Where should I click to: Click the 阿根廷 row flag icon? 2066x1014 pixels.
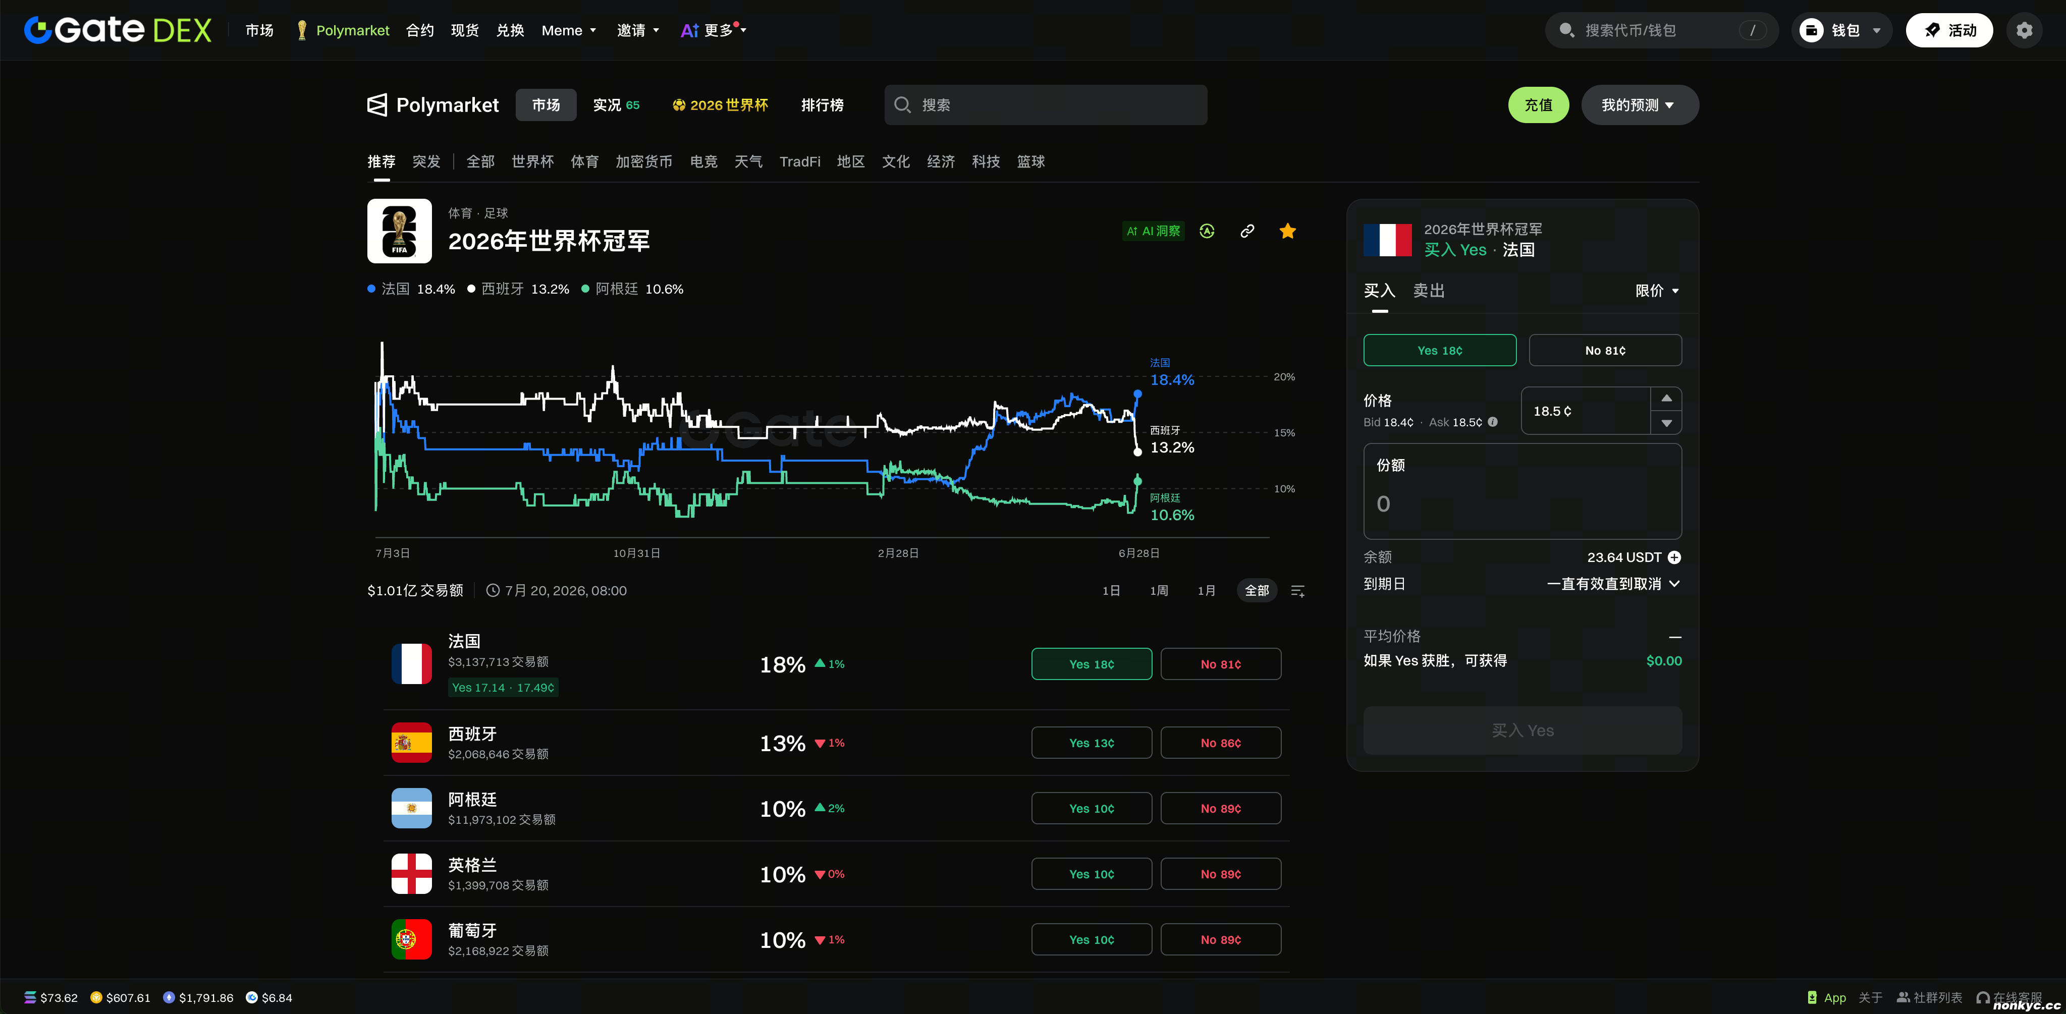(411, 808)
